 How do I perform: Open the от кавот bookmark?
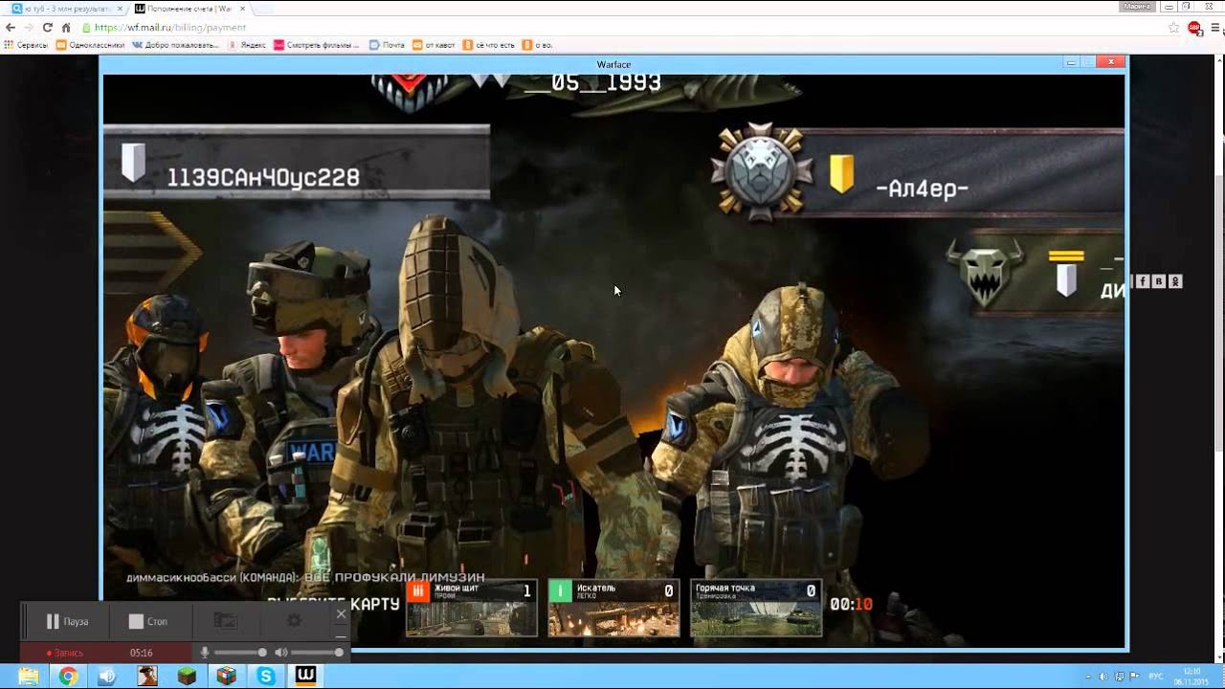pos(434,45)
